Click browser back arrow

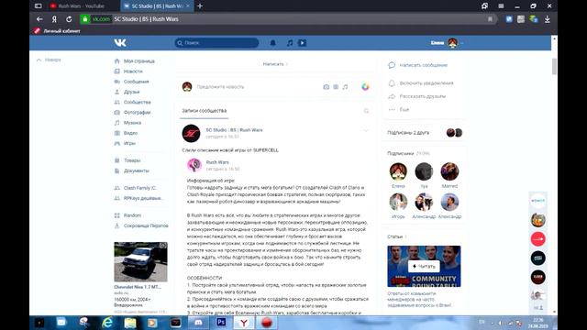[x=39, y=19]
